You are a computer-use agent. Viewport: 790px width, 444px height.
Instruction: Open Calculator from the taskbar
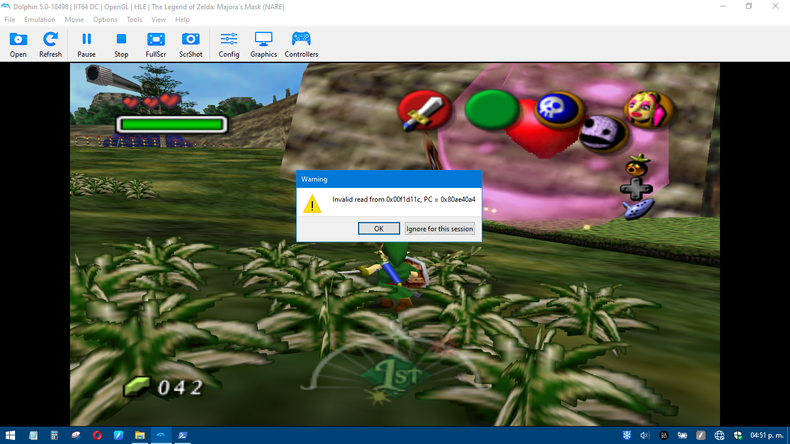pyautogui.click(x=54, y=435)
